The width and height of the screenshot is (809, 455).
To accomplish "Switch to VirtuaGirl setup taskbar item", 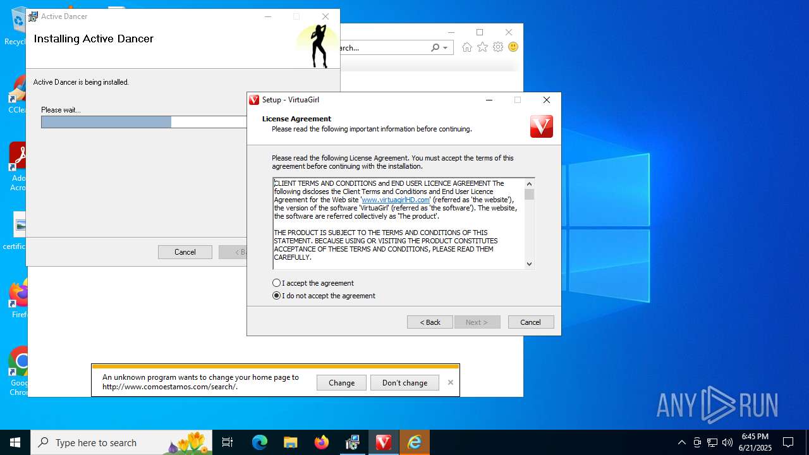I will click(x=384, y=442).
